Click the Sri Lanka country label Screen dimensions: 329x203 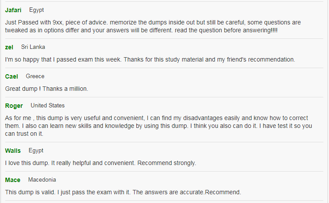(33, 47)
